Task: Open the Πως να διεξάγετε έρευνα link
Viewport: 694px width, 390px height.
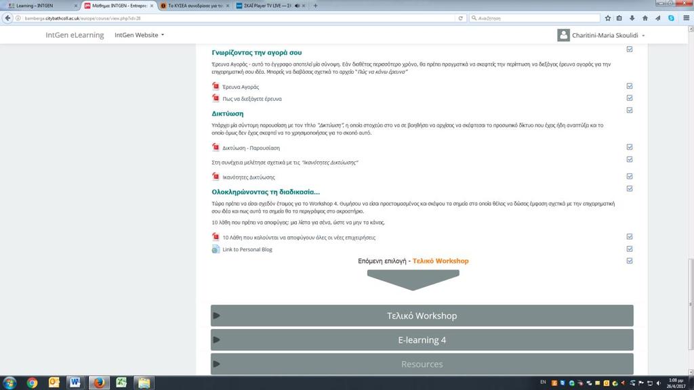Action: (252, 99)
